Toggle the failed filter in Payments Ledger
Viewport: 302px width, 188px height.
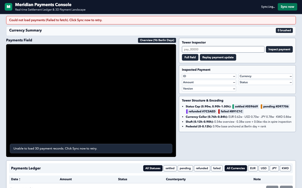point(217,168)
